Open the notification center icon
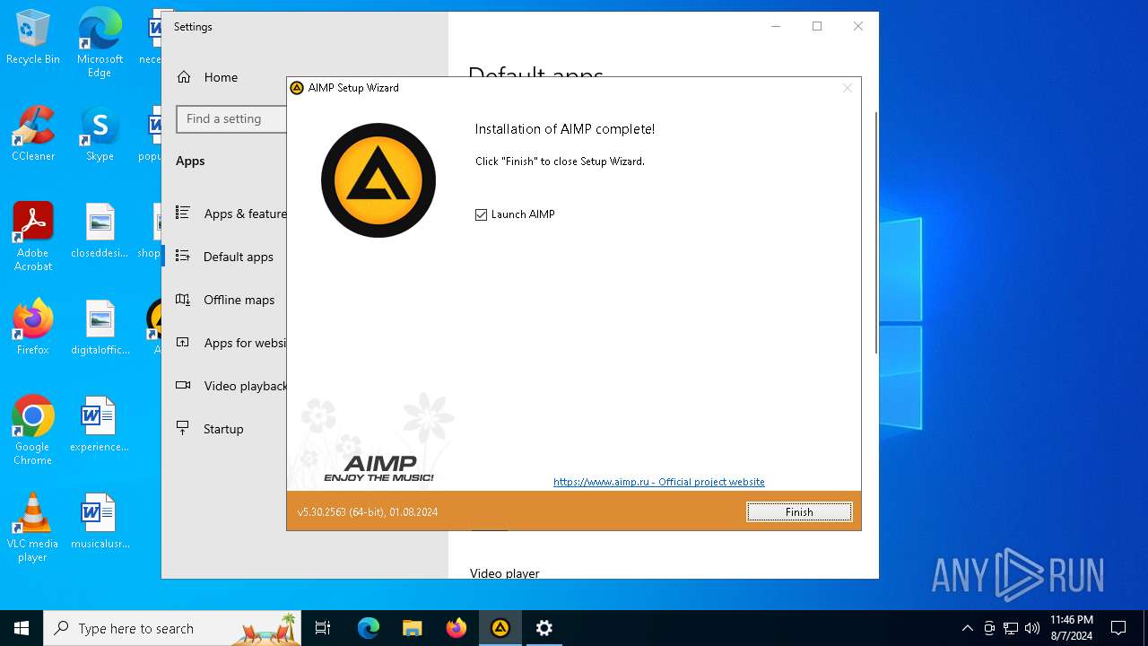This screenshot has width=1148, height=646. click(1118, 628)
